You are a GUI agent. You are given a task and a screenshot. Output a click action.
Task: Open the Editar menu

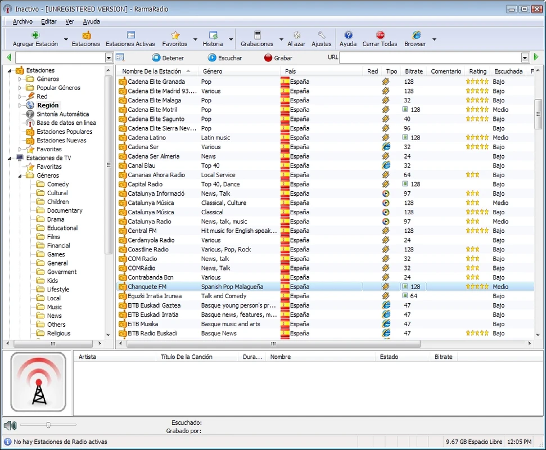tap(49, 21)
